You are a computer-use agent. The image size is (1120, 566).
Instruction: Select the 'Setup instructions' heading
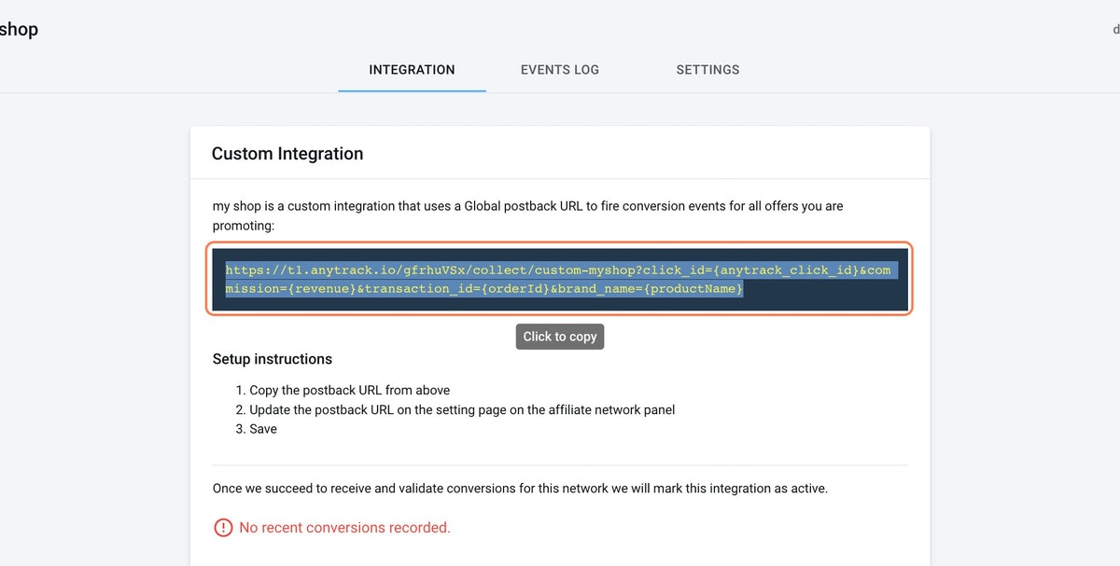coord(273,359)
